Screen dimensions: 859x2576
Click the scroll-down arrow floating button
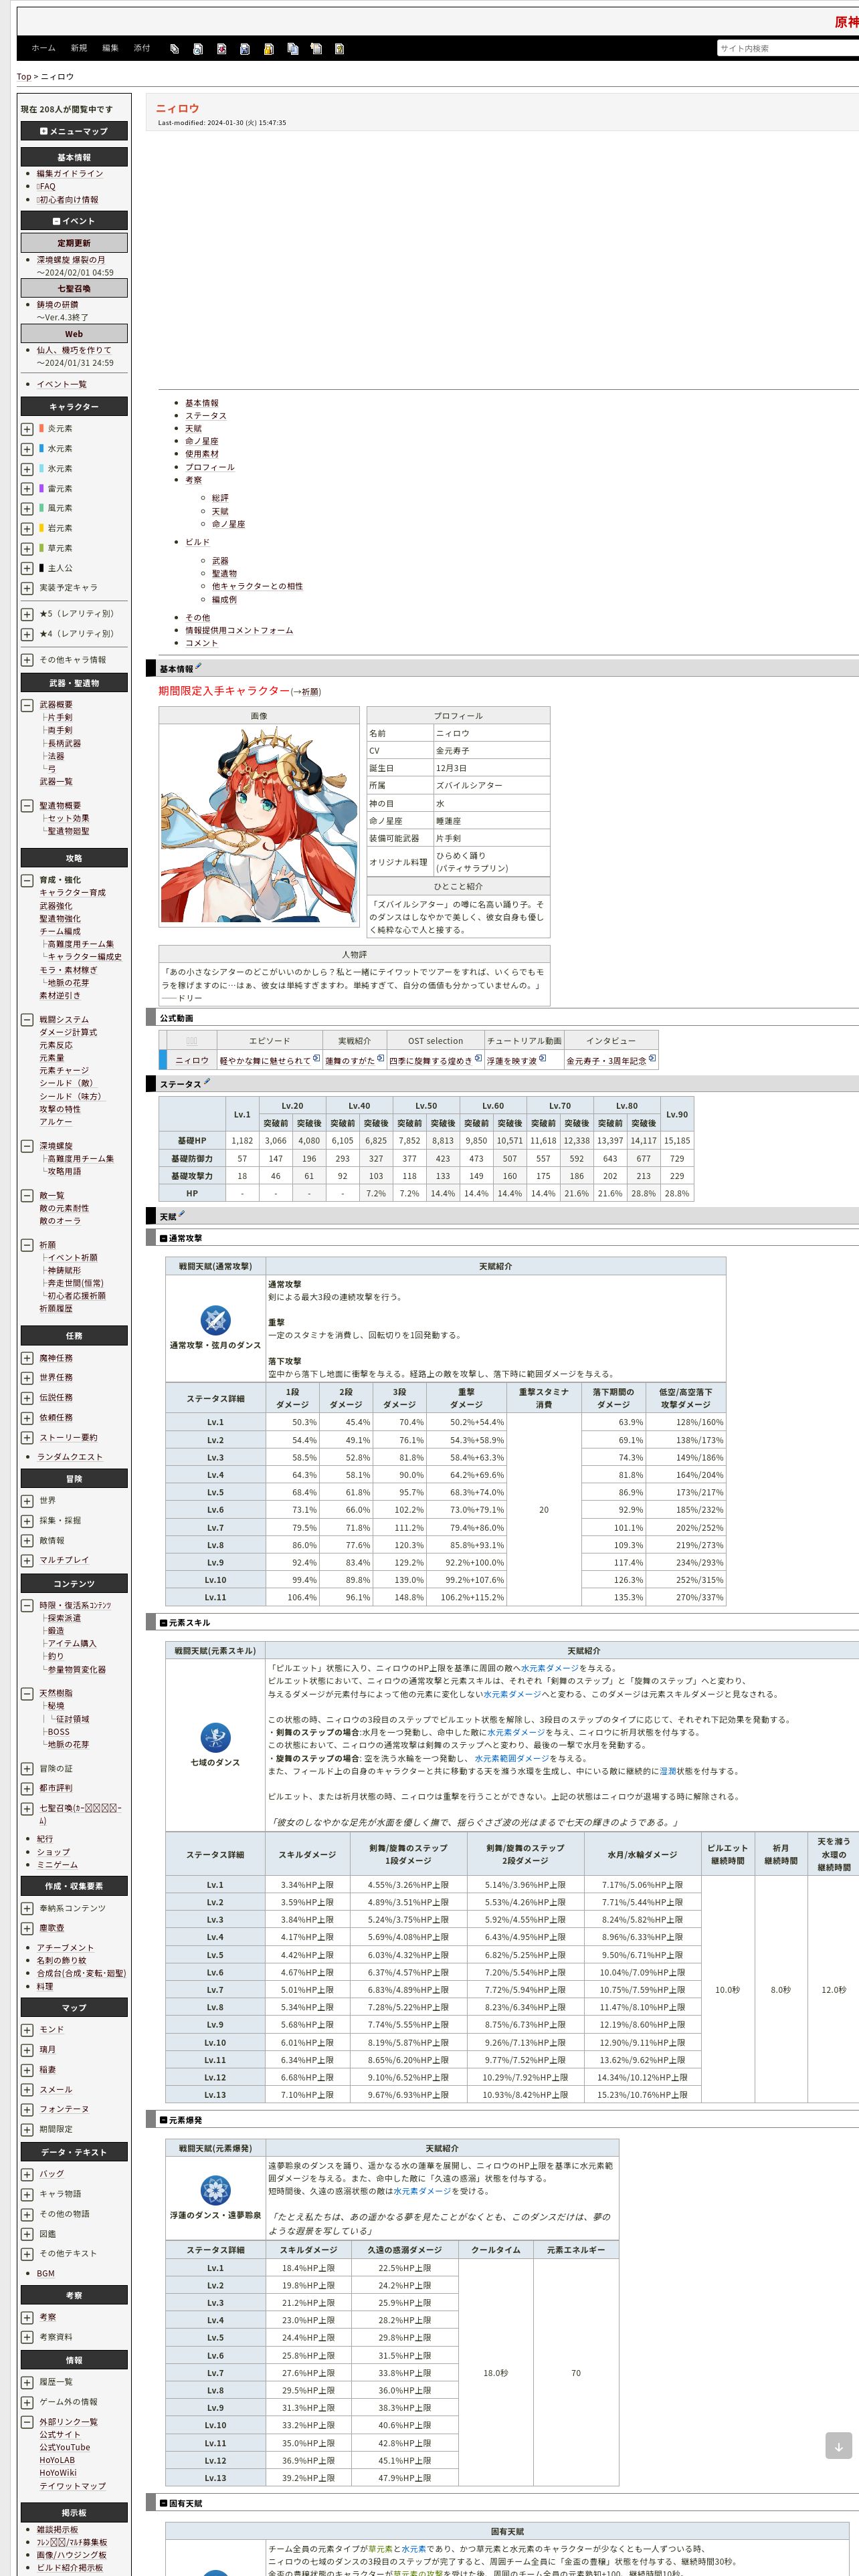[x=838, y=2446]
